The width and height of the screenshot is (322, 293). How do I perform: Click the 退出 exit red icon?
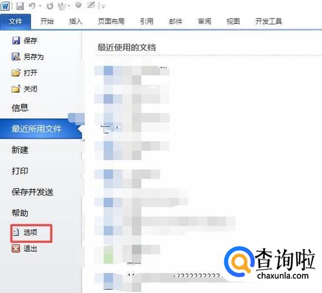[16, 248]
